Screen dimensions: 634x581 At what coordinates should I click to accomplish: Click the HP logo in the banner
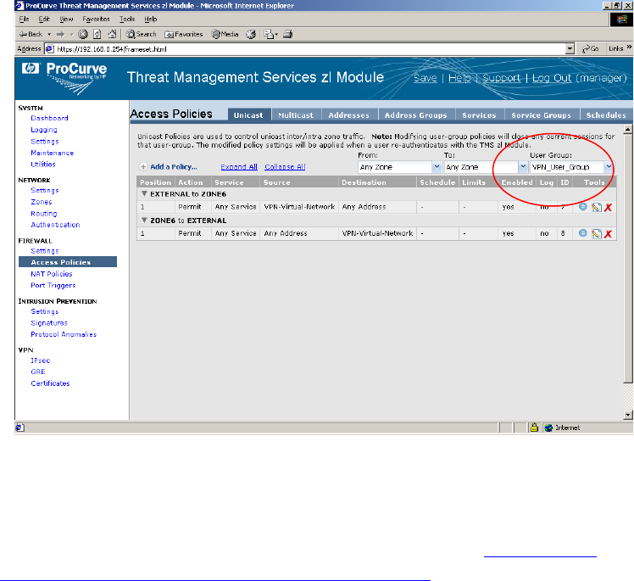pos(31,69)
